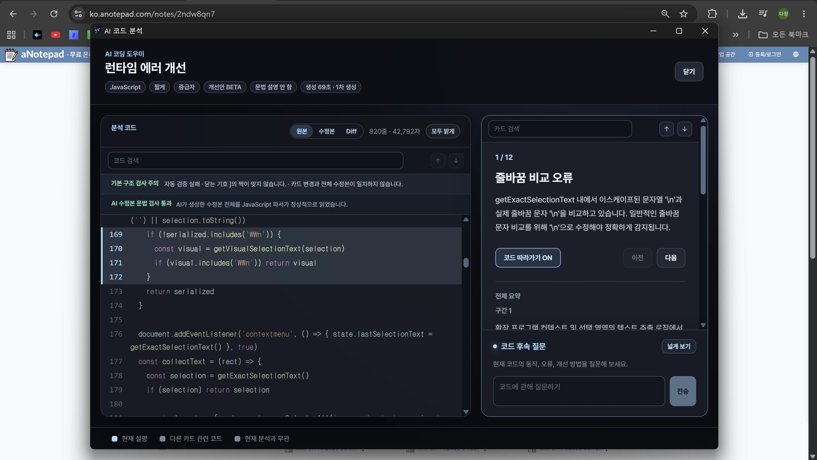
Task: Toggle the 모두 밝게 highlight button
Action: [443, 131]
